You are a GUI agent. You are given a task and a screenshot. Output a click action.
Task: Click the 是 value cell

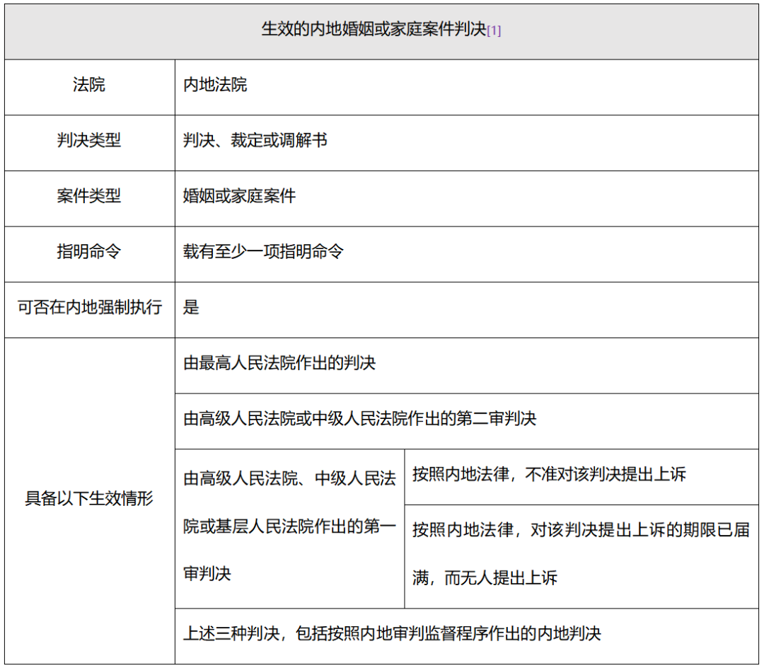[467, 309]
